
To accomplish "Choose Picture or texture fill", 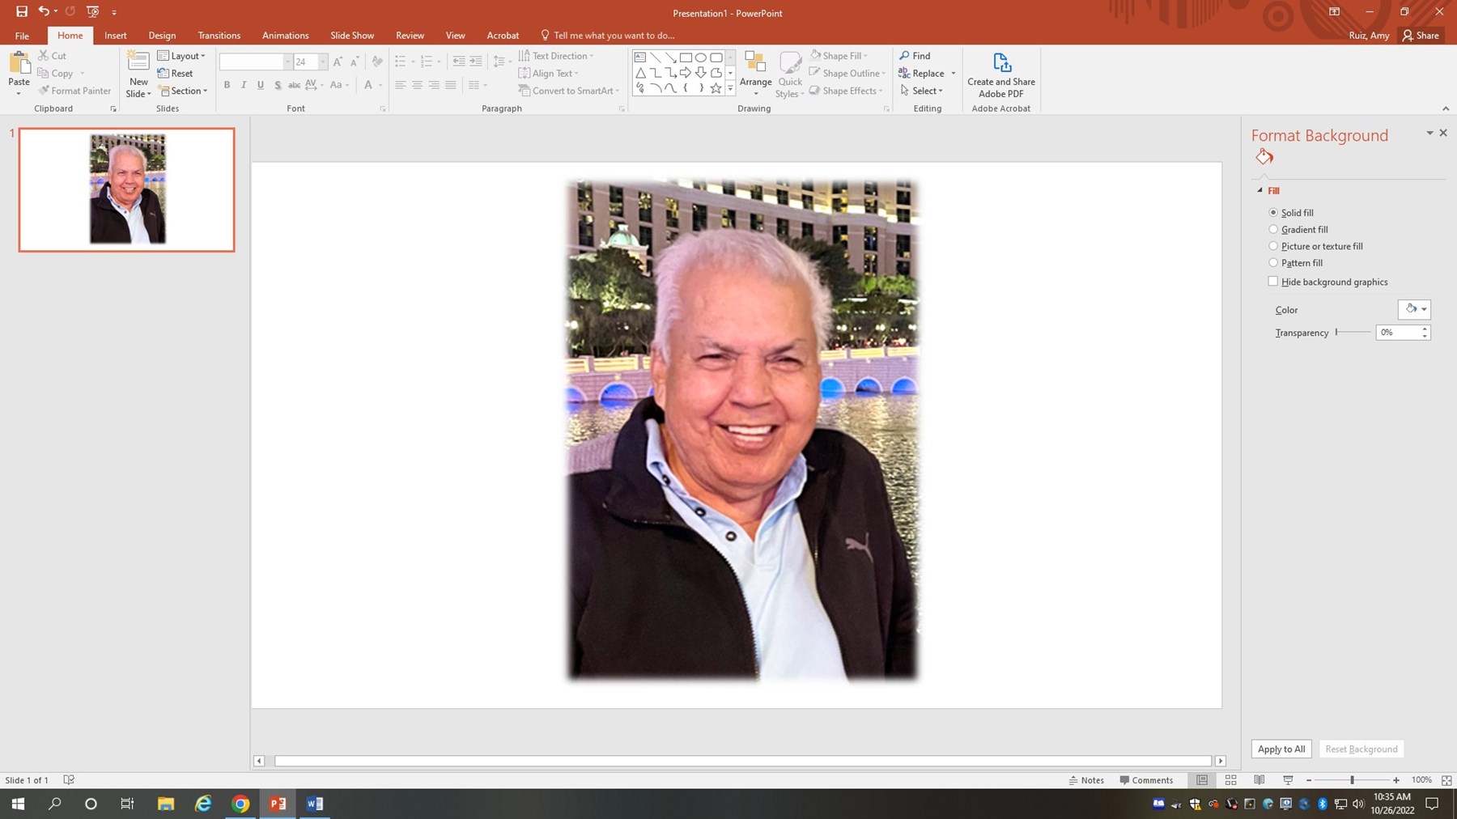I will 1273,245.
